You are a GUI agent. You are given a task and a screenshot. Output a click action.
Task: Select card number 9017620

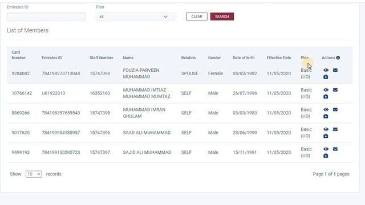[x=21, y=133]
